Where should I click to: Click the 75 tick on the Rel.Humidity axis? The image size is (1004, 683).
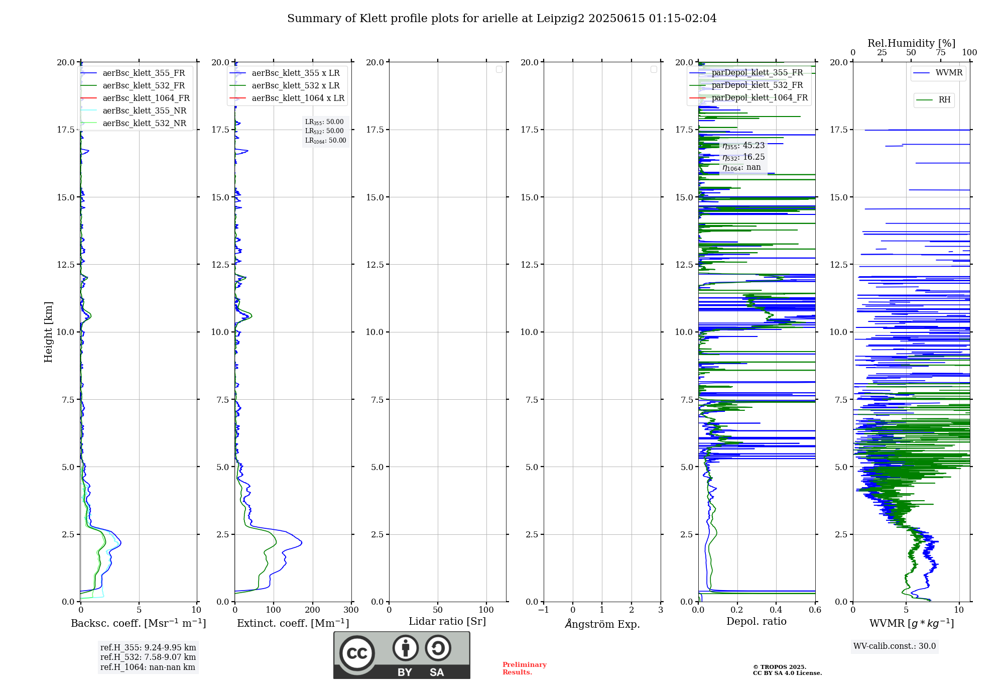pos(940,53)
